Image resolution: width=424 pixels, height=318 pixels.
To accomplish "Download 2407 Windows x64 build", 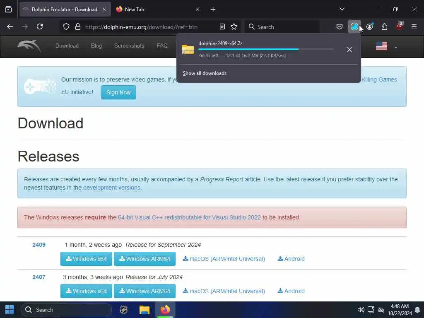I will 86,291.
